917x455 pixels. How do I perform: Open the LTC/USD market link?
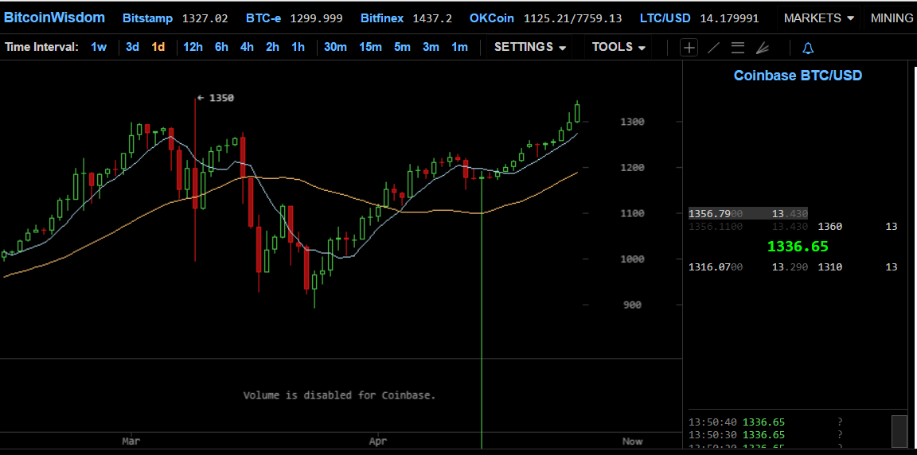(666, 18)
